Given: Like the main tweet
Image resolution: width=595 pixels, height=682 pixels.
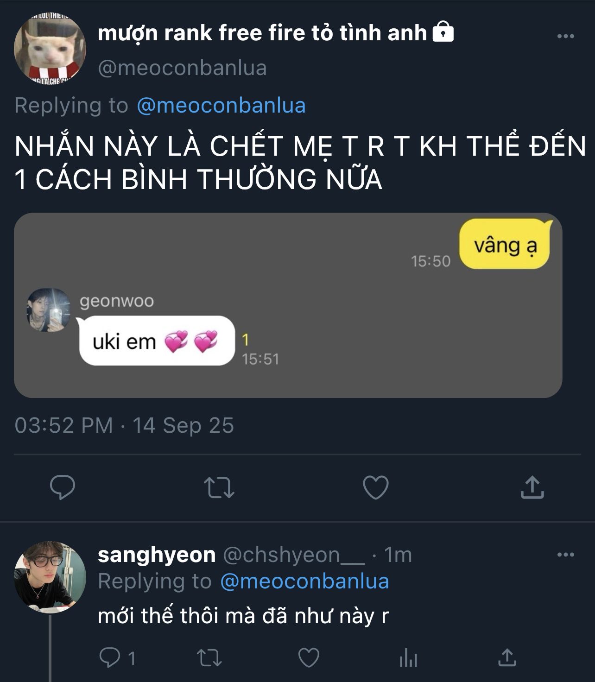Looking at the screenshot, I should click(375, 487).
